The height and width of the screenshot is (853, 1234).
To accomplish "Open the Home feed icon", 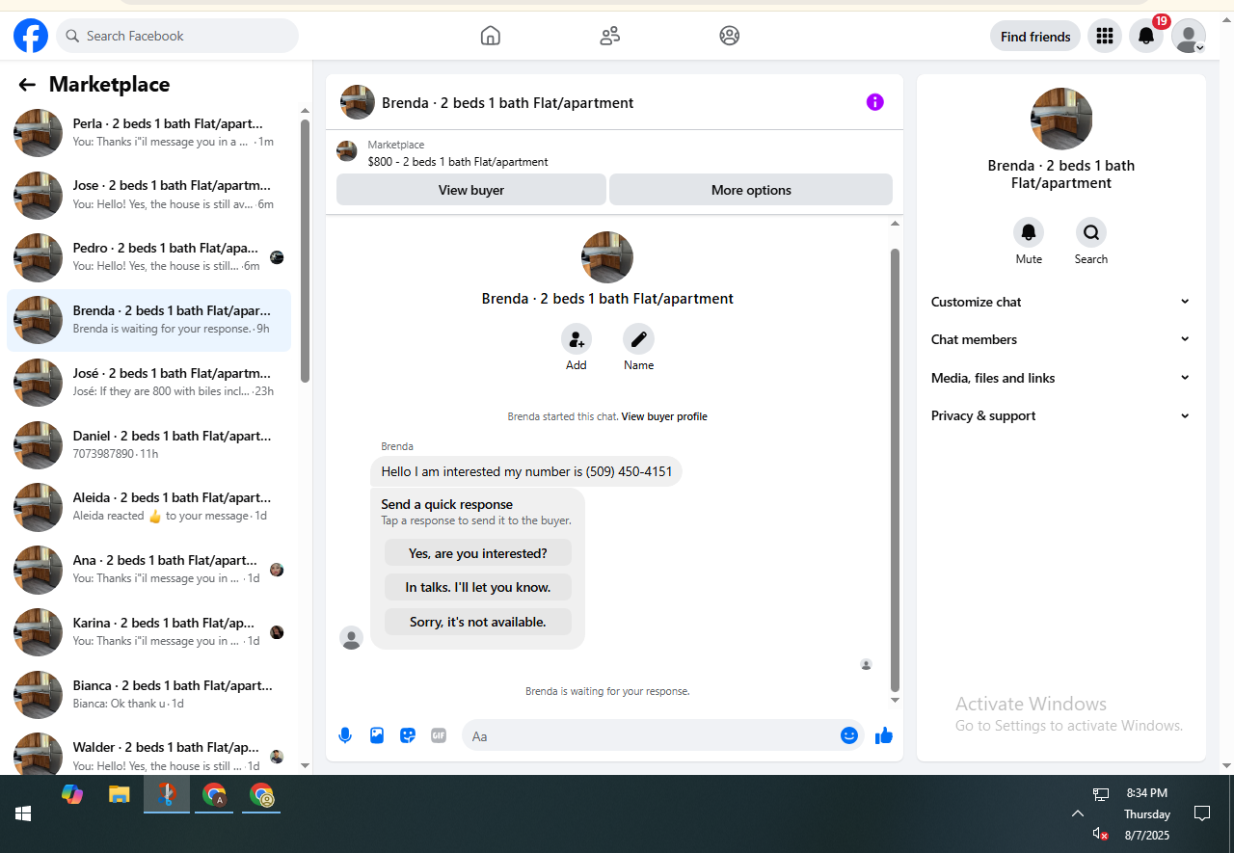I will click(x=491, y=37).
